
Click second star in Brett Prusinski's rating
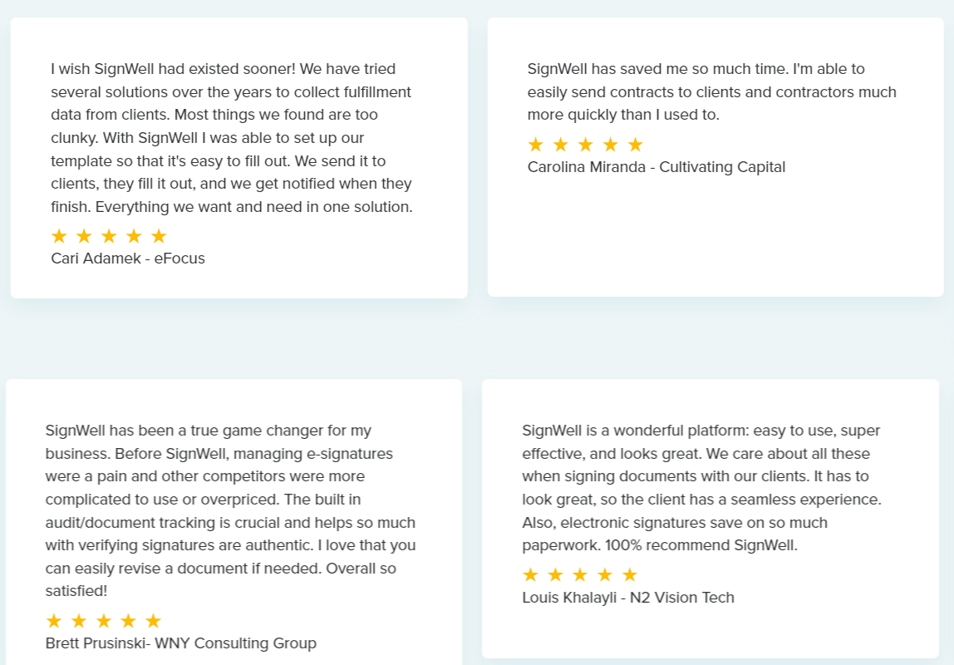(x=79, y=621)
